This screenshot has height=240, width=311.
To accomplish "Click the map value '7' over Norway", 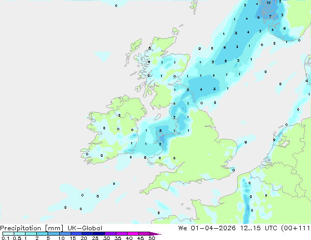I will (x=270, y=17).
